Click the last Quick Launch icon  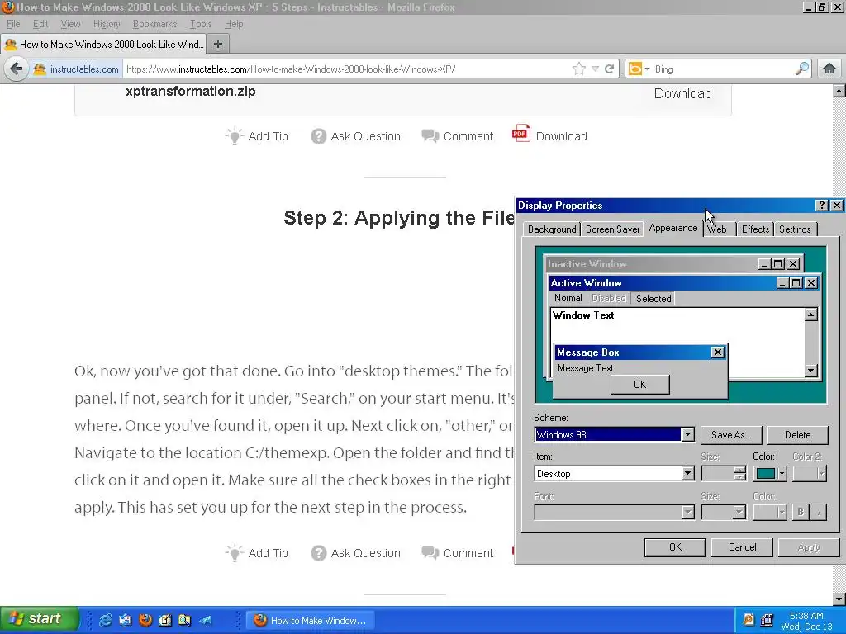(x=206, y=620)
